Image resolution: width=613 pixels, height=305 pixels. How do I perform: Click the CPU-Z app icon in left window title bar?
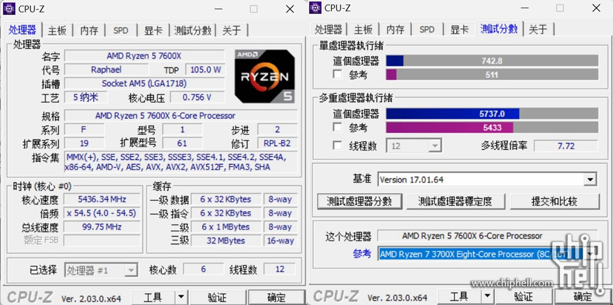coord(9,7)
